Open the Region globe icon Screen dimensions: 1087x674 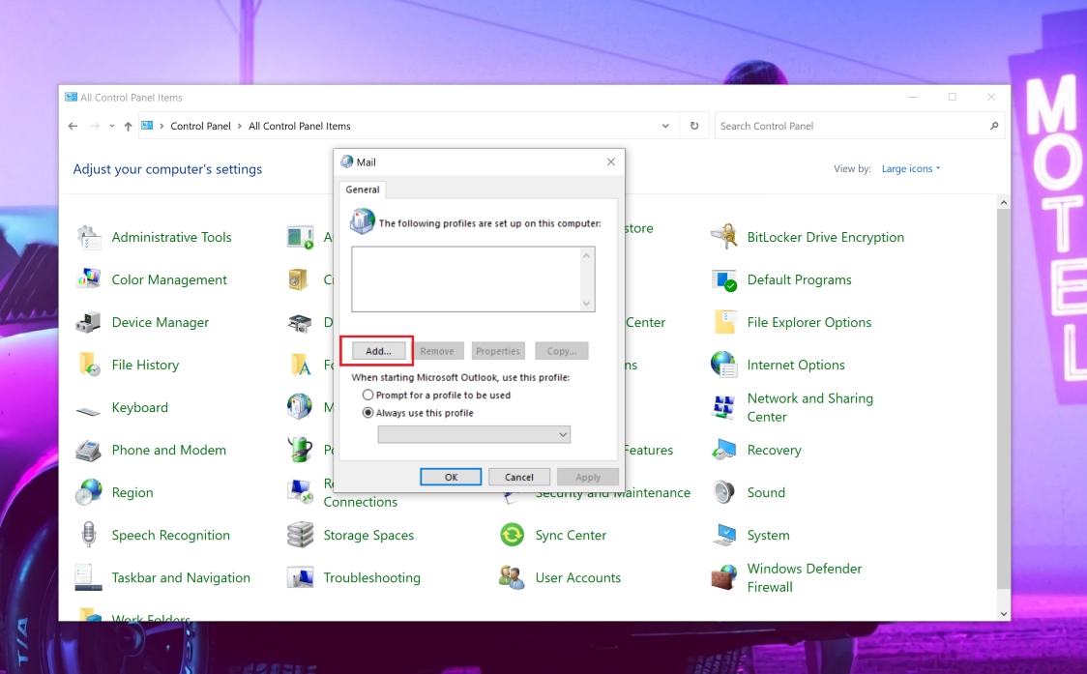pos(89,492)
